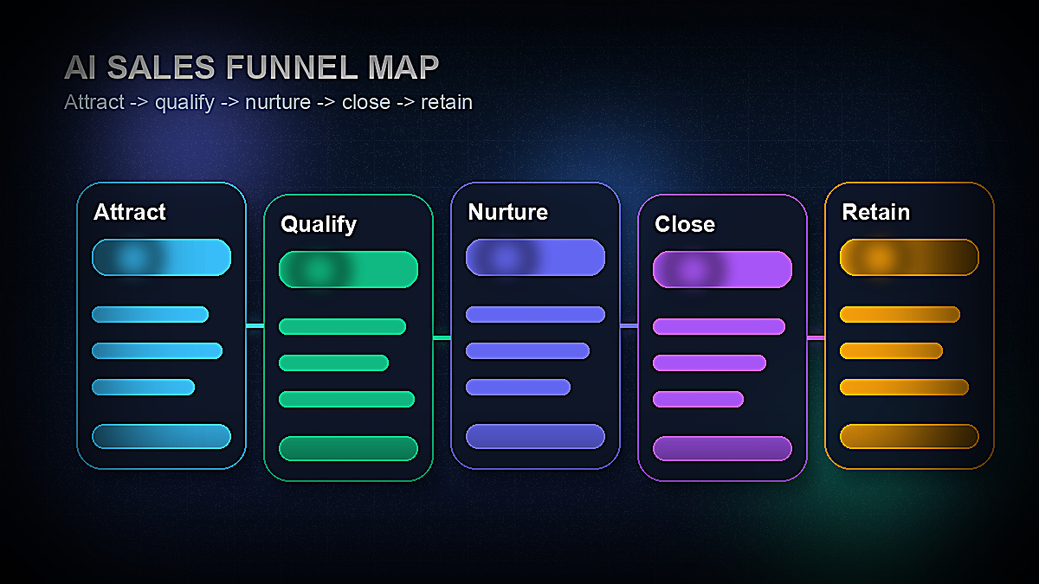This screenshot has height=584, width=1039.
Task: Click the AI SALES FUNNEL MAP title
Action: 251,67
